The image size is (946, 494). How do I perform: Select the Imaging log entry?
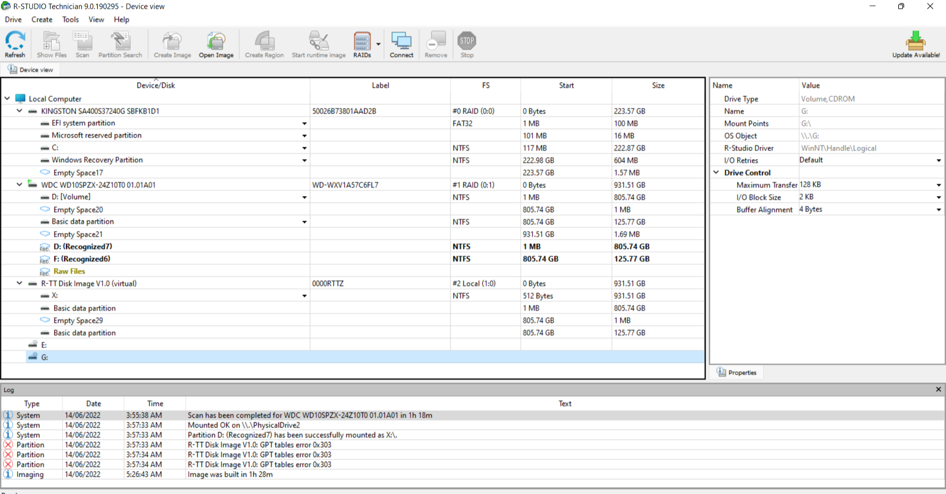(473, 474)
